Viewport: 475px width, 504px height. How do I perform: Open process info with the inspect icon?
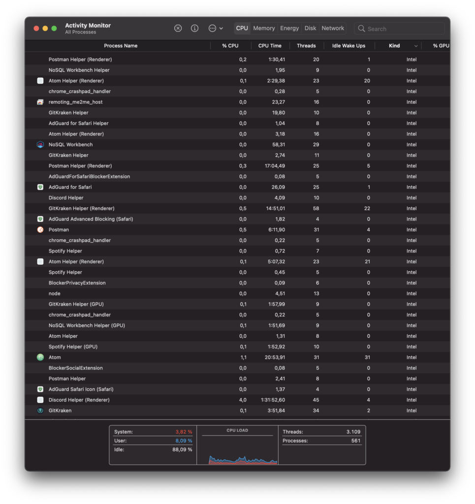195,29
